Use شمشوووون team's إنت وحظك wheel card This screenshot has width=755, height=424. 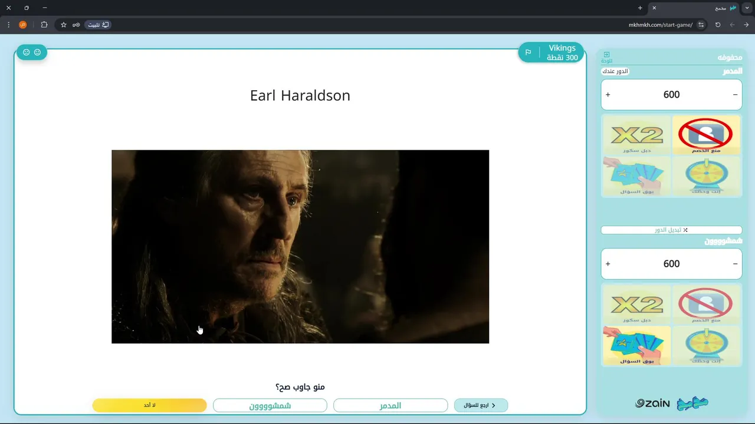pos(705,345)
